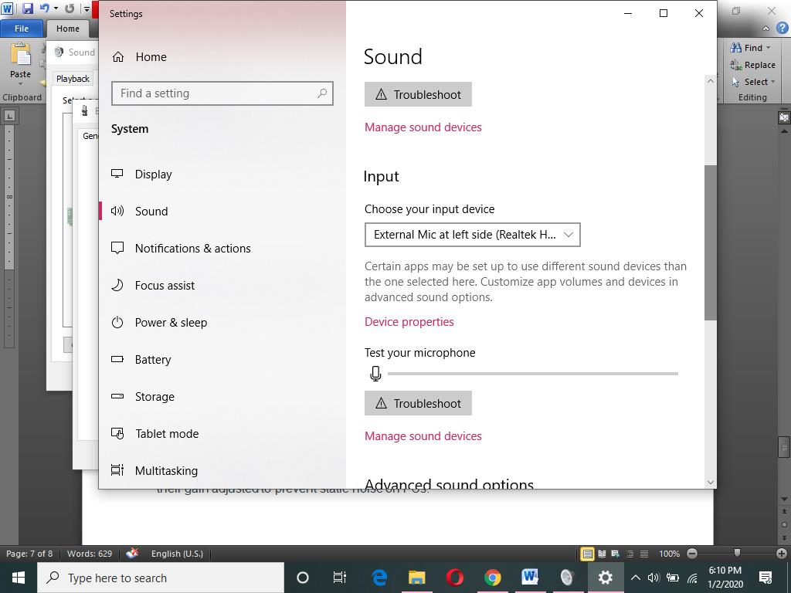Open the File tab in Word

pos(22,28)
